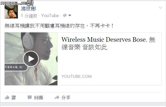This screenshot has width=166, height=107.
Task: Open 馮世彬's profile picture
Action: tap(11, 12)
